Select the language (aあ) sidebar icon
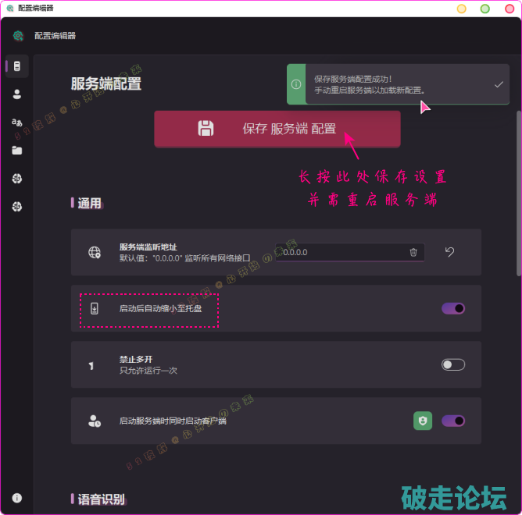The height and width of the screenshot is (515, 522). (x=16, y=123)
